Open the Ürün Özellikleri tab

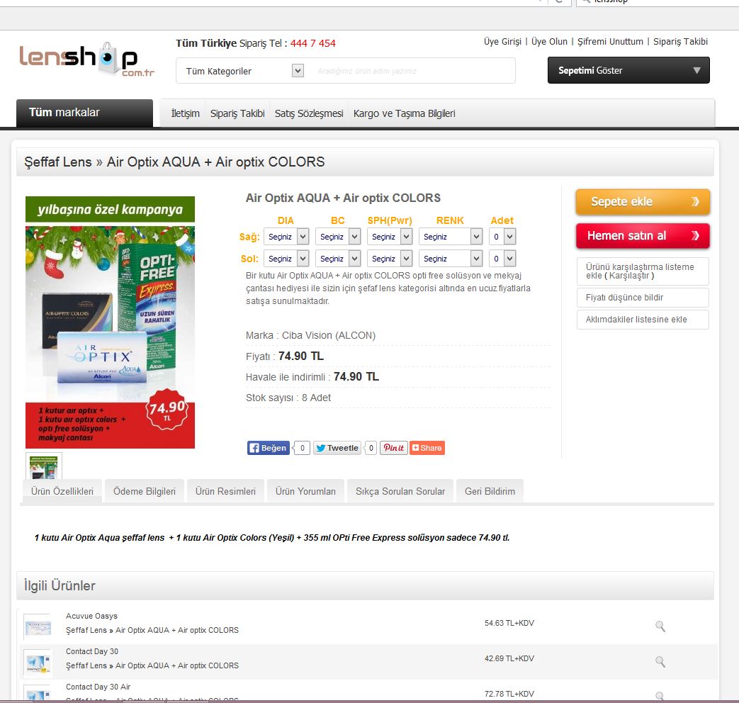click(62, 491)
